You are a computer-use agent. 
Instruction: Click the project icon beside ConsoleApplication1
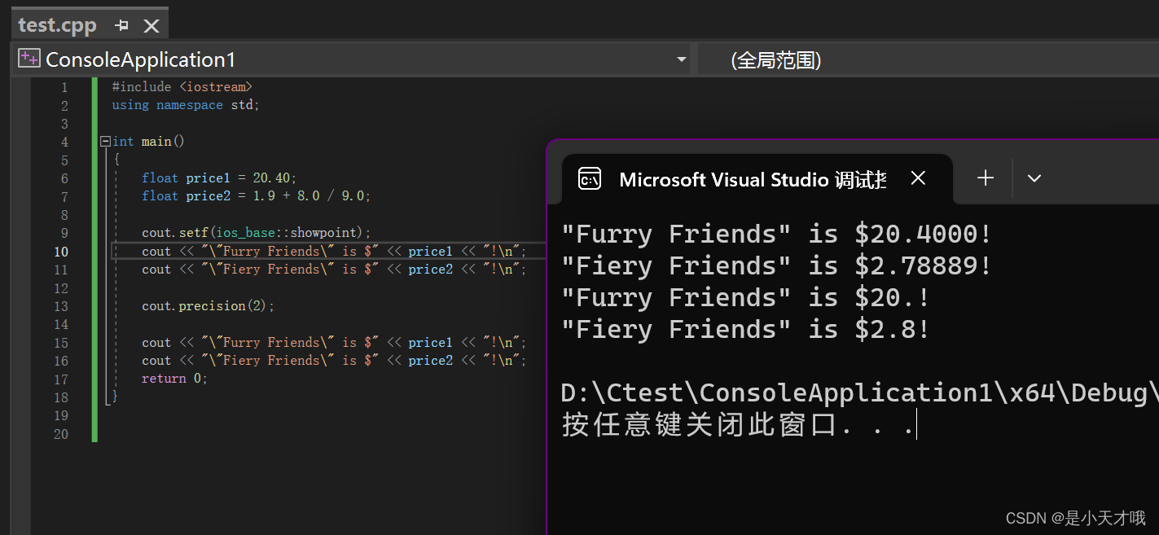click(28, 58)
